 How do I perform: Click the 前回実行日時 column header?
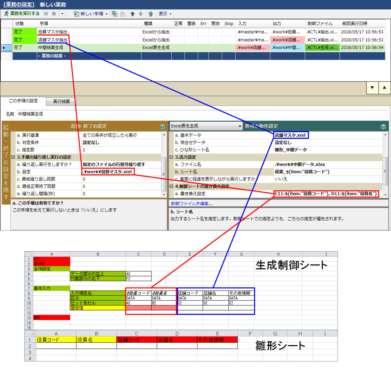tap(362, 23)
